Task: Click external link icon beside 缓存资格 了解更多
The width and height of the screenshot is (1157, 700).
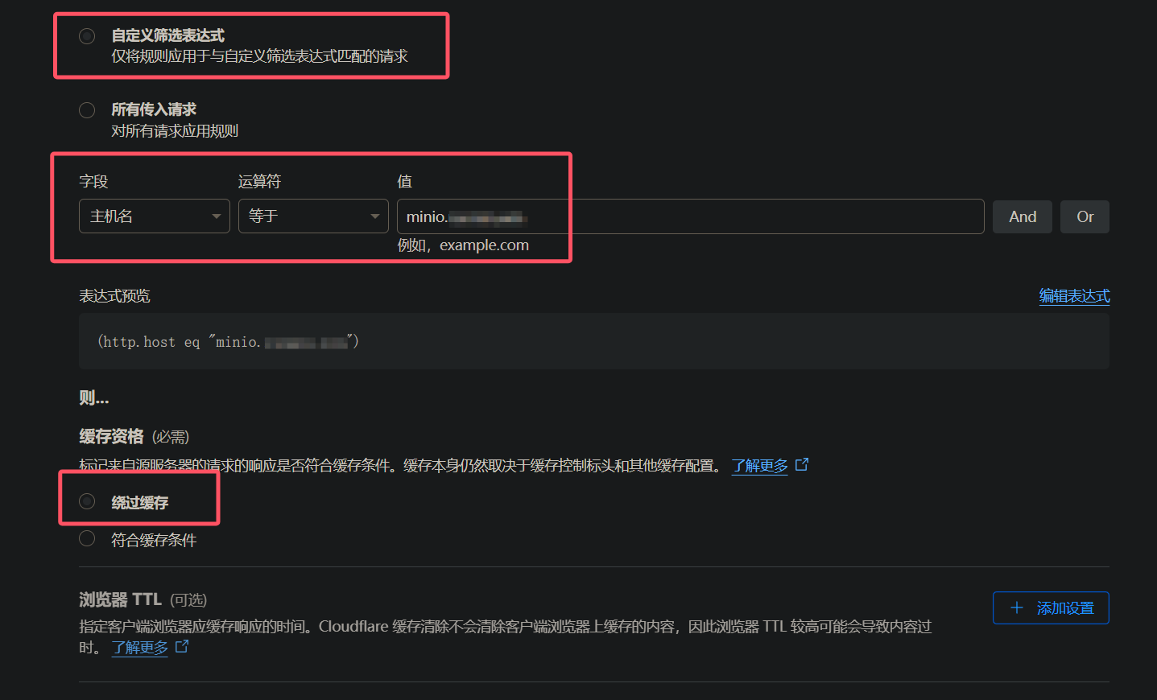Action: [x=802, y=465]
